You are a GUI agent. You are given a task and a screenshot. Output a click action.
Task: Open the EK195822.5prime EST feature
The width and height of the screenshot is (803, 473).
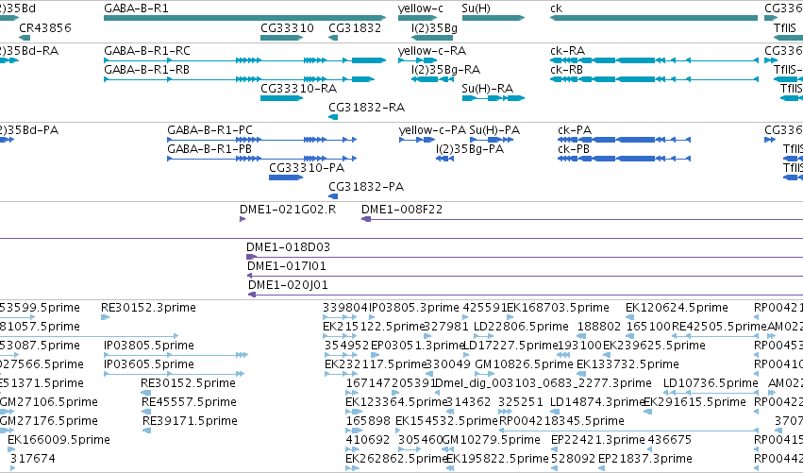451,468
